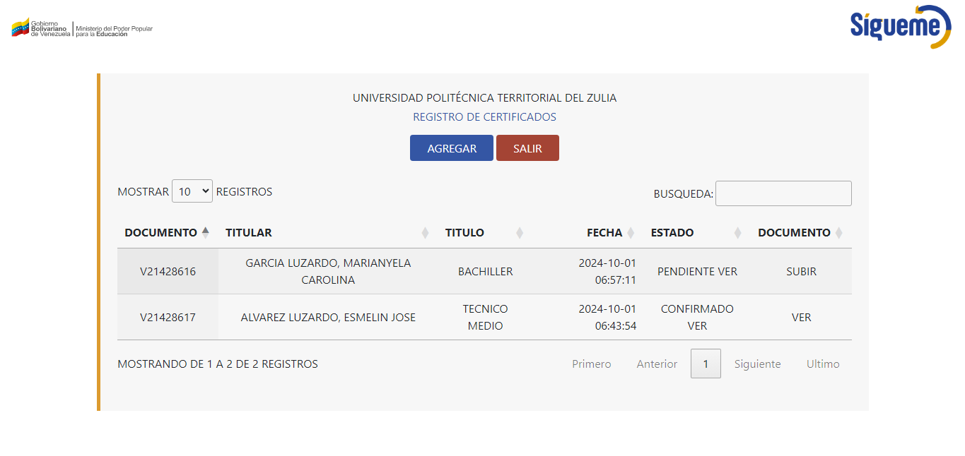Click Siguiente to go forward
The height and width of the screenshot is (456, 965).
757,363
